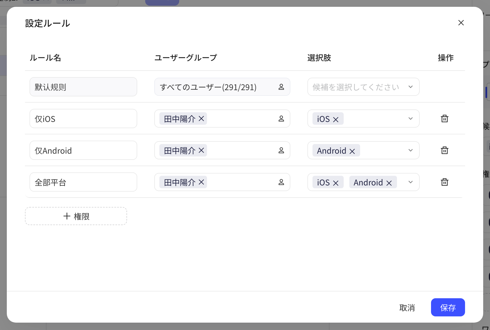Expand 候補を選択してください dropdown
490x330 pixels.
pos(364,87)
